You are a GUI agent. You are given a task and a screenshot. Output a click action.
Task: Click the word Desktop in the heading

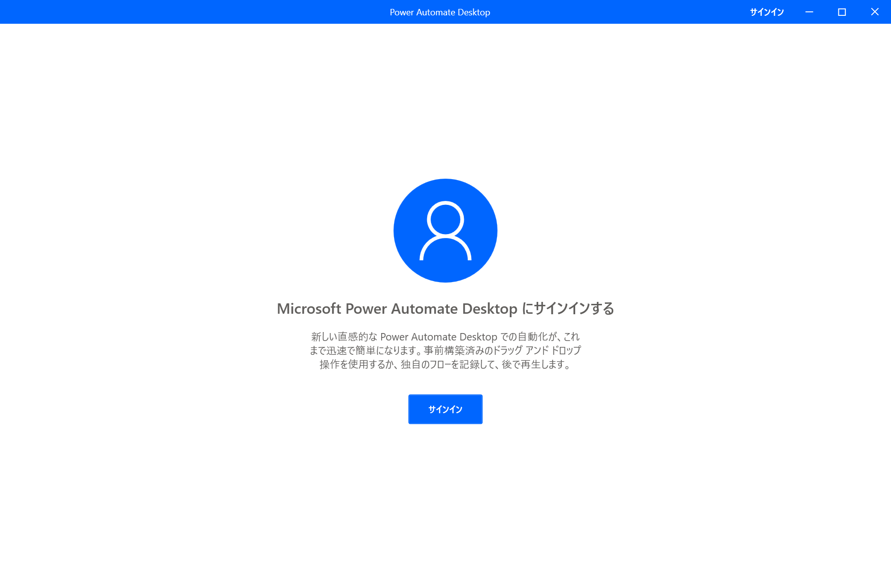coord(490,309)
